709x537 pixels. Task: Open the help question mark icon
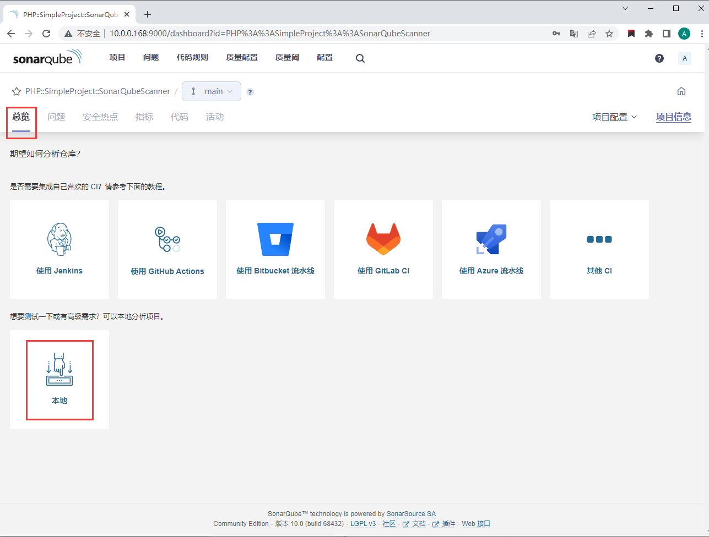pyautogui.click(x=659, y=58)
